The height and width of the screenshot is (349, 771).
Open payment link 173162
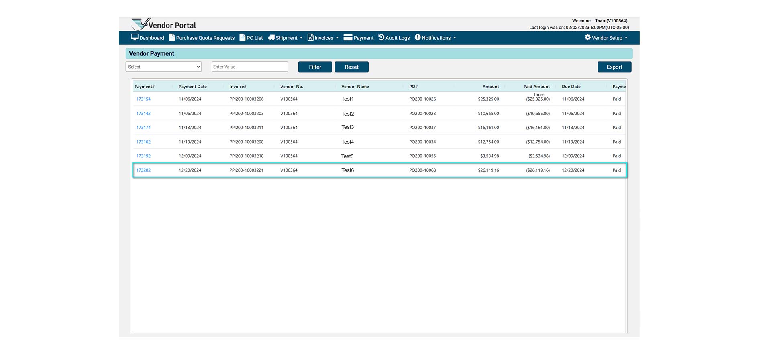(143, 142)
